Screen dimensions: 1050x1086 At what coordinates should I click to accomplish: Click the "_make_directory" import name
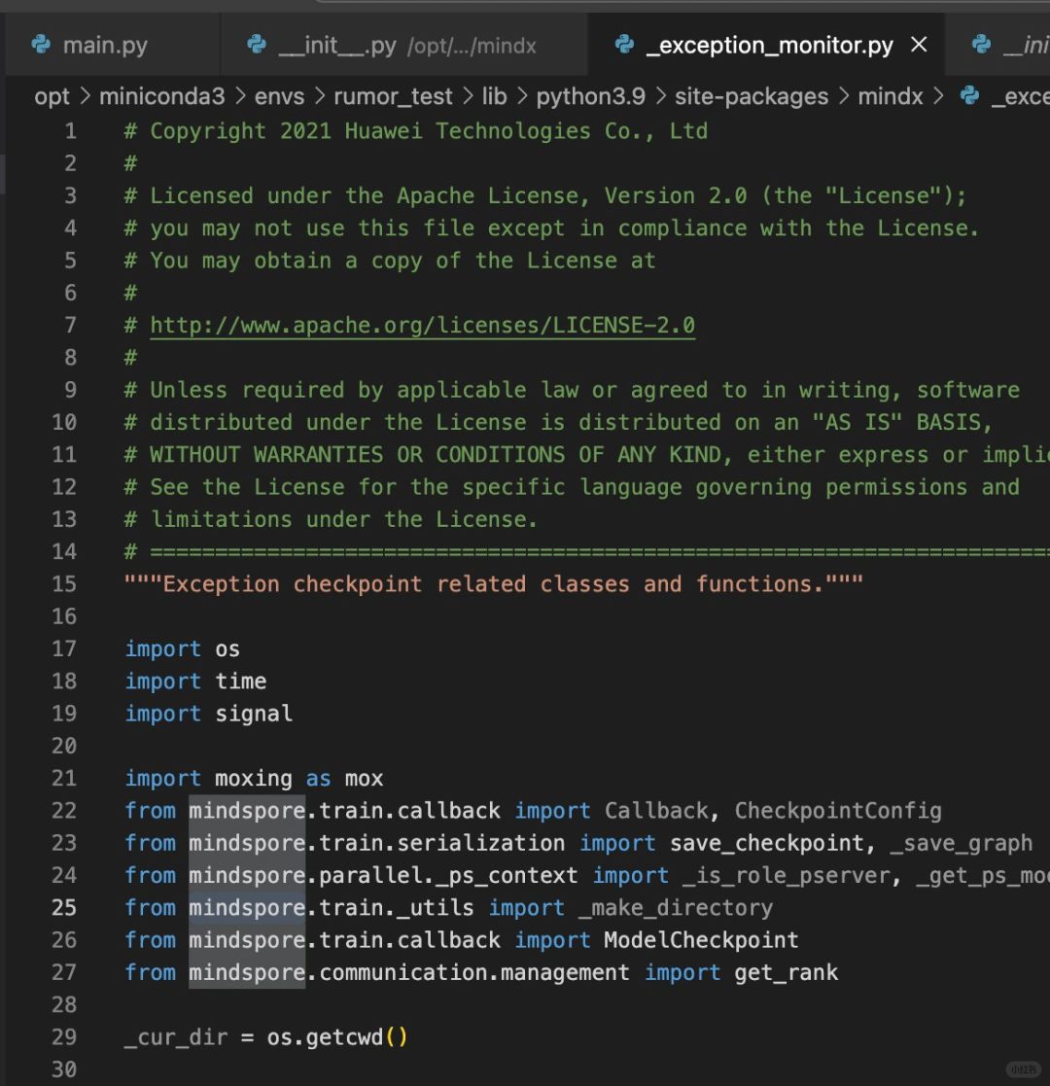pos(676,908)
